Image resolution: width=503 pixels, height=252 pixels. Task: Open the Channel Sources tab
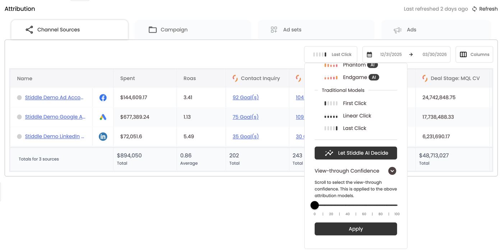70,30
